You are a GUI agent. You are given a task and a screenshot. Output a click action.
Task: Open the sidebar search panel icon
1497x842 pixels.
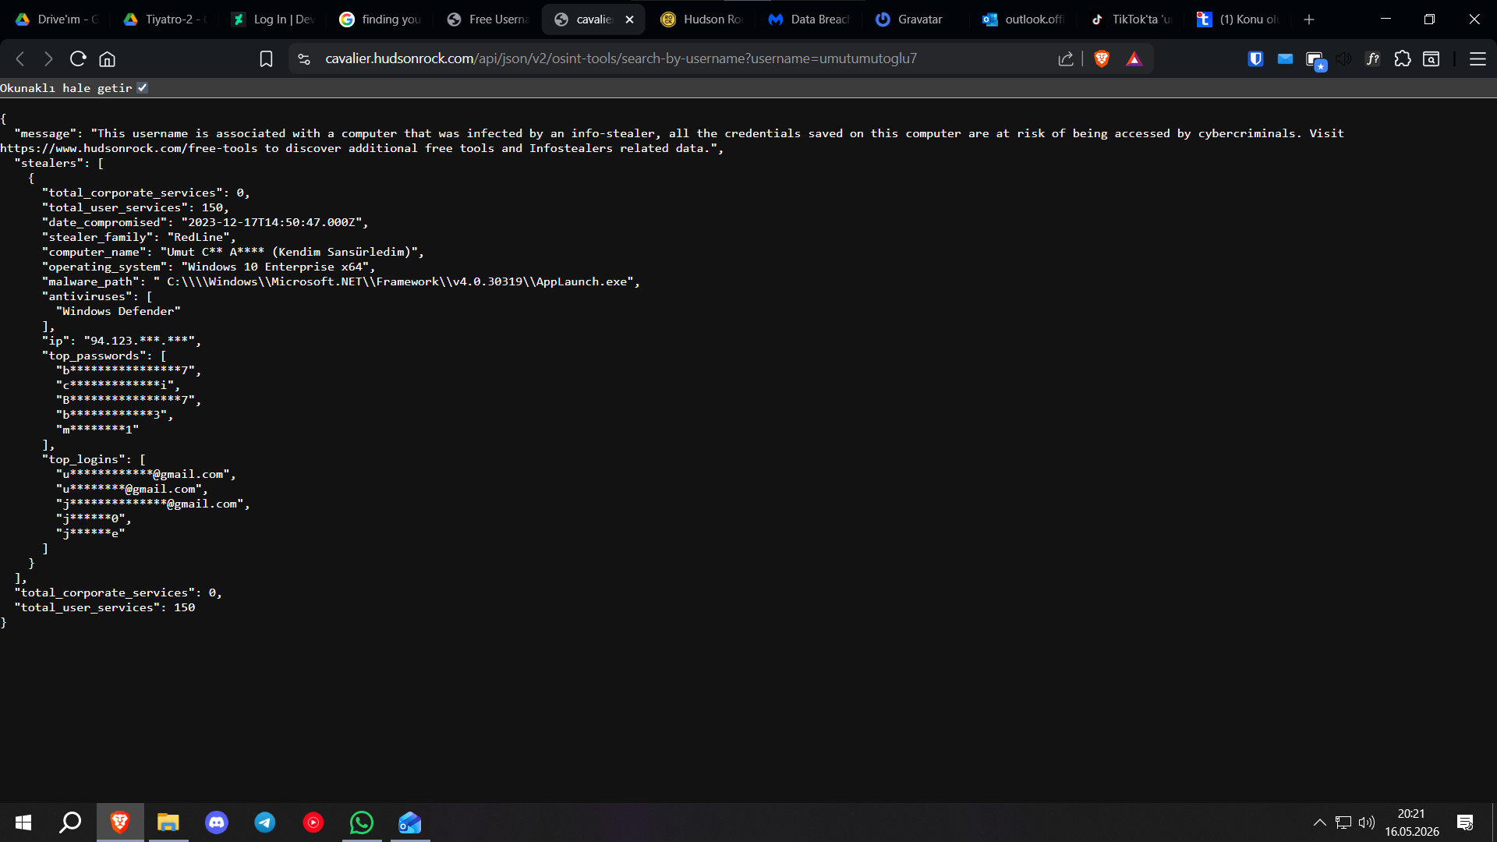[1432, 58]
